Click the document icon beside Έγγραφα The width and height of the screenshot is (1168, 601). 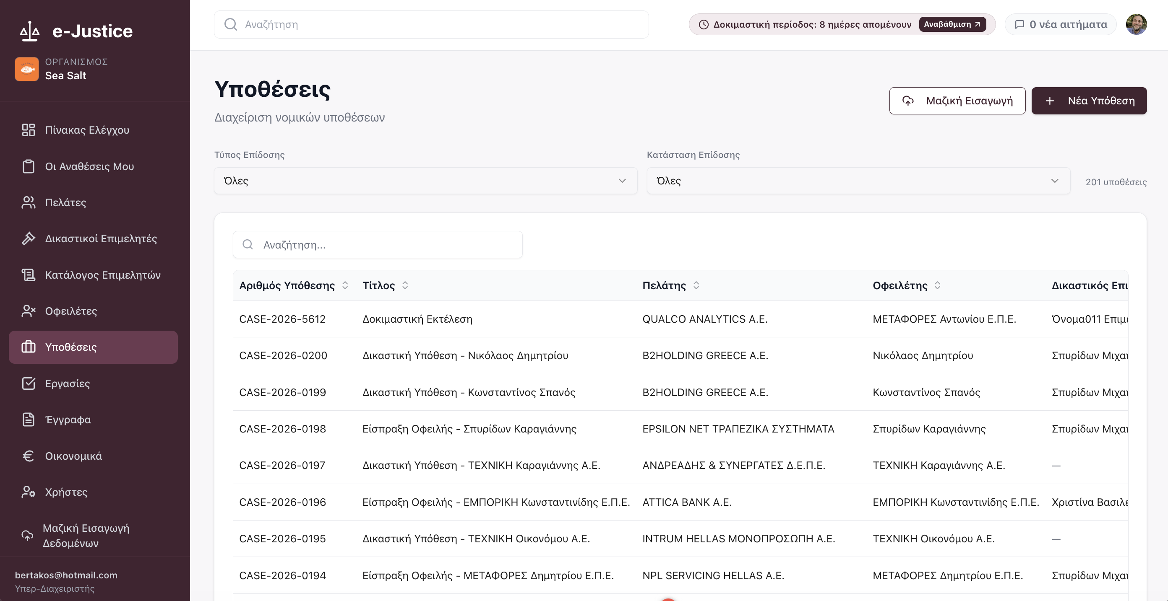click(29, 420)
